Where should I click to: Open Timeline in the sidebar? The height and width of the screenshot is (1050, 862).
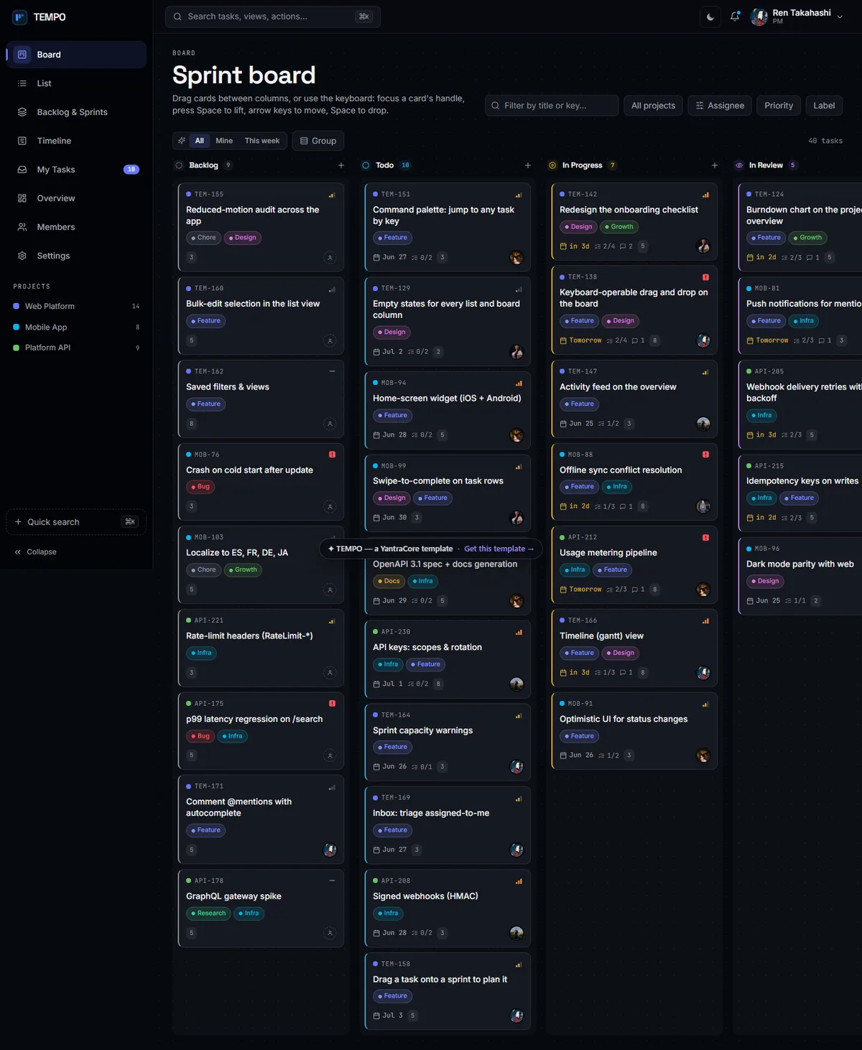[76, 141]
